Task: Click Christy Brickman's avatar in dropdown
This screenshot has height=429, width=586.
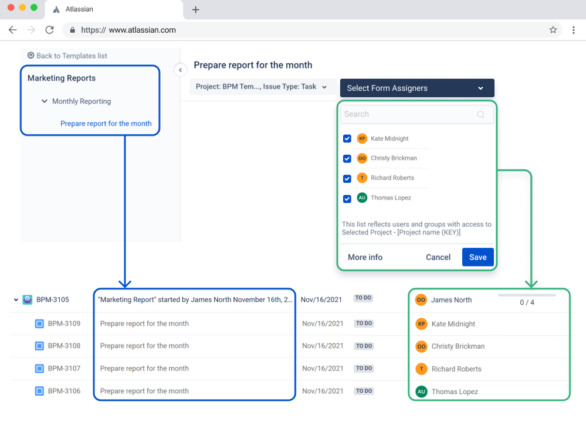Action: (362, 158)
